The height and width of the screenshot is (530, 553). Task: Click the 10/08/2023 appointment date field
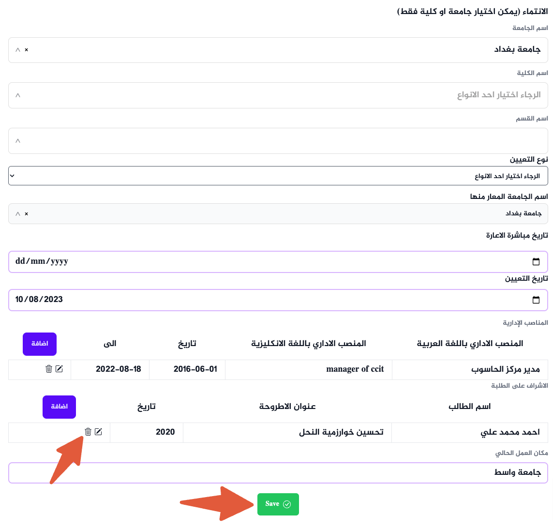[x=194, y=300]
